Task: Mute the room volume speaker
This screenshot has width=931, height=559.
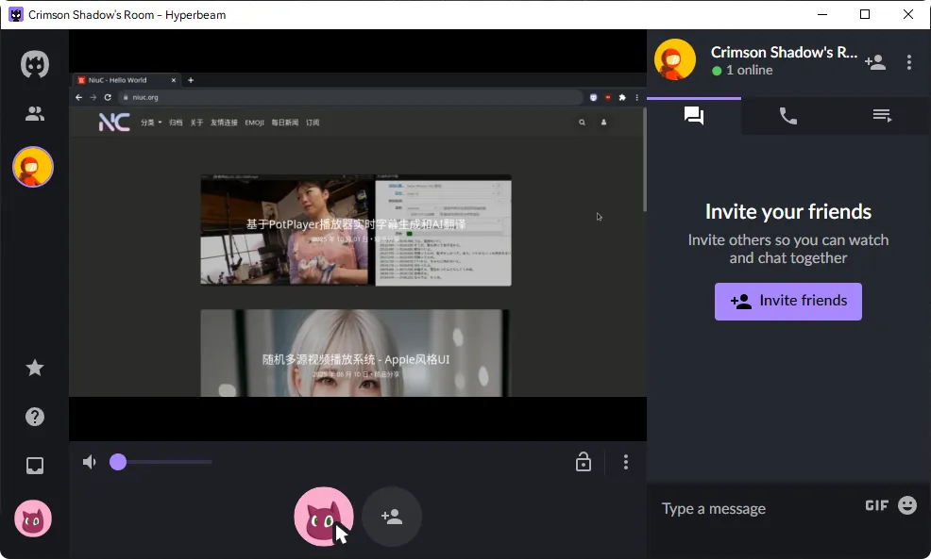Action: pos(90,462)
